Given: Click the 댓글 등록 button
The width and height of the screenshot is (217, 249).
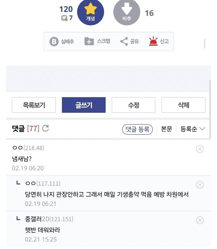Looking at the screenshot, I should point(138,129).
